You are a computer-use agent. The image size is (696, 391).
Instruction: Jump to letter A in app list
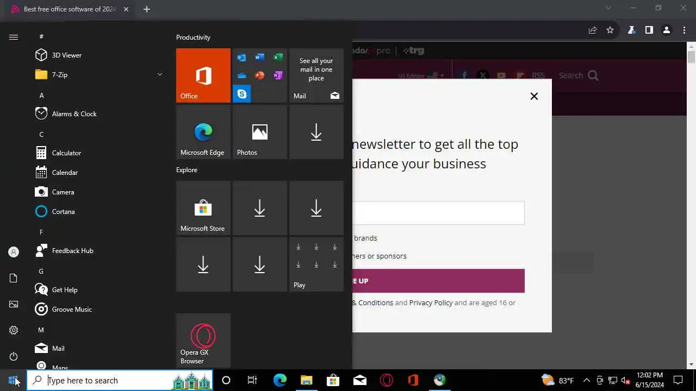click(x=41, y=95)
